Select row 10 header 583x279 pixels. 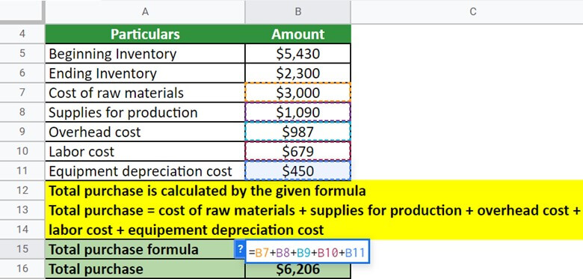(22, 151)
